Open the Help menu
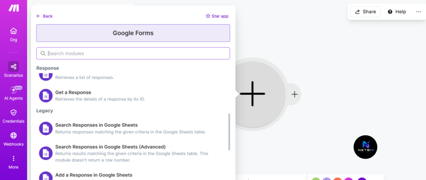The image size is (426, 180). pyautogui.click(x=397, y=12)
